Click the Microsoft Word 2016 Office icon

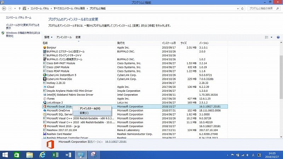coord(45,126)
